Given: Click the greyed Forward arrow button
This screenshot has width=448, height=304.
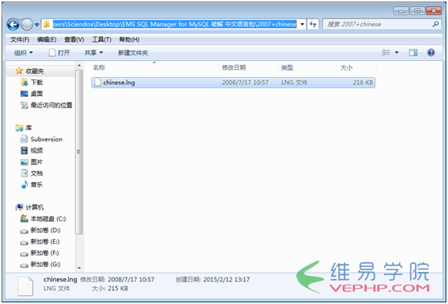Looking at the screenshot, I should 27,25.
